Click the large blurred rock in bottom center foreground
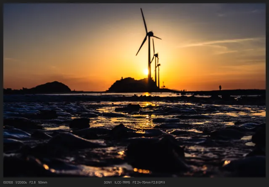Image resolution: width=269 pixels, height=187 pixels. pyautogui.click(x=156, y=153)
